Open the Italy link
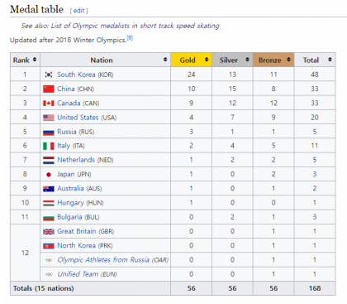347x304 pixels. click(x=64, y=146)
